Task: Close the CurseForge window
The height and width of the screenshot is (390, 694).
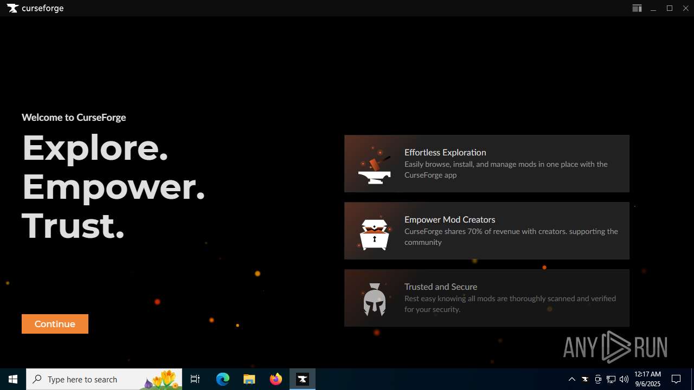Action: pos(685,8)
